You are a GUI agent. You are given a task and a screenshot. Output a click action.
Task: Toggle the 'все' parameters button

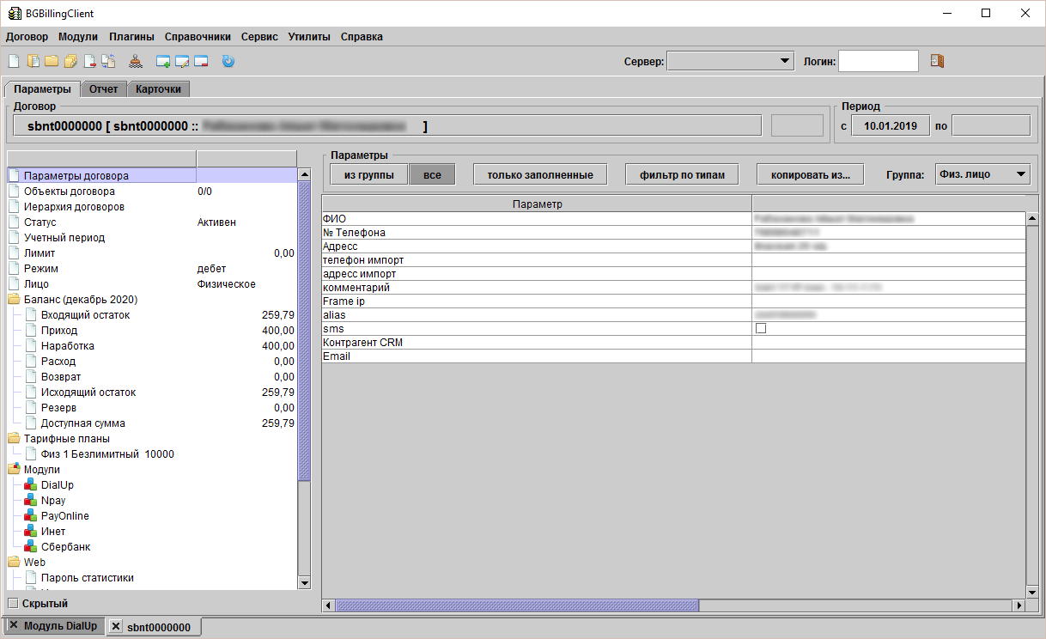[x=432, y=174]
